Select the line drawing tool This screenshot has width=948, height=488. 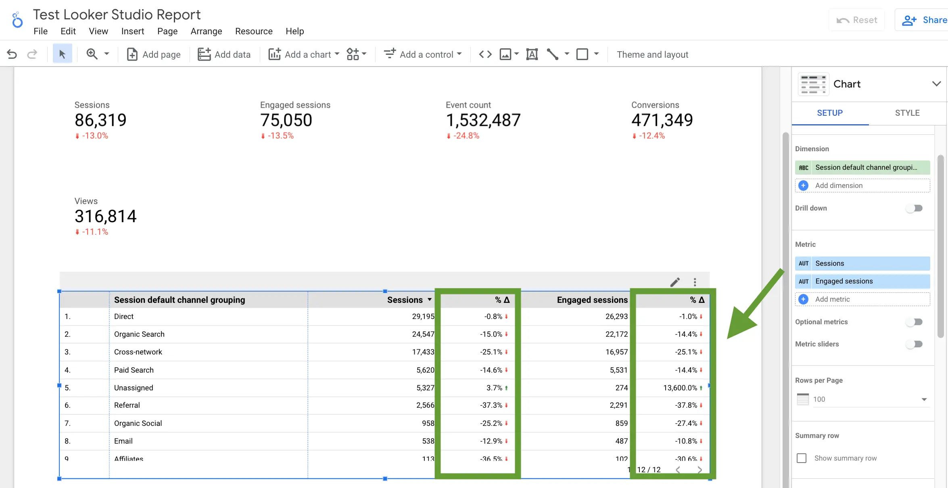[x=553, y=54]
